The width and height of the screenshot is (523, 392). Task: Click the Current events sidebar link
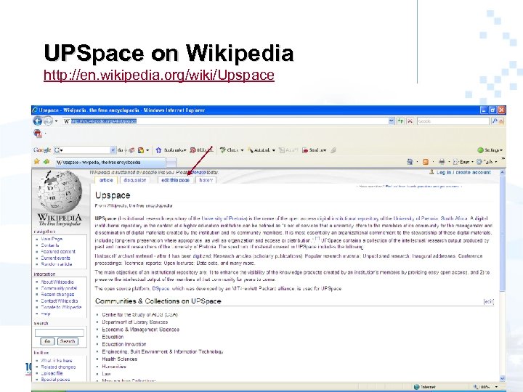(55, 258)
